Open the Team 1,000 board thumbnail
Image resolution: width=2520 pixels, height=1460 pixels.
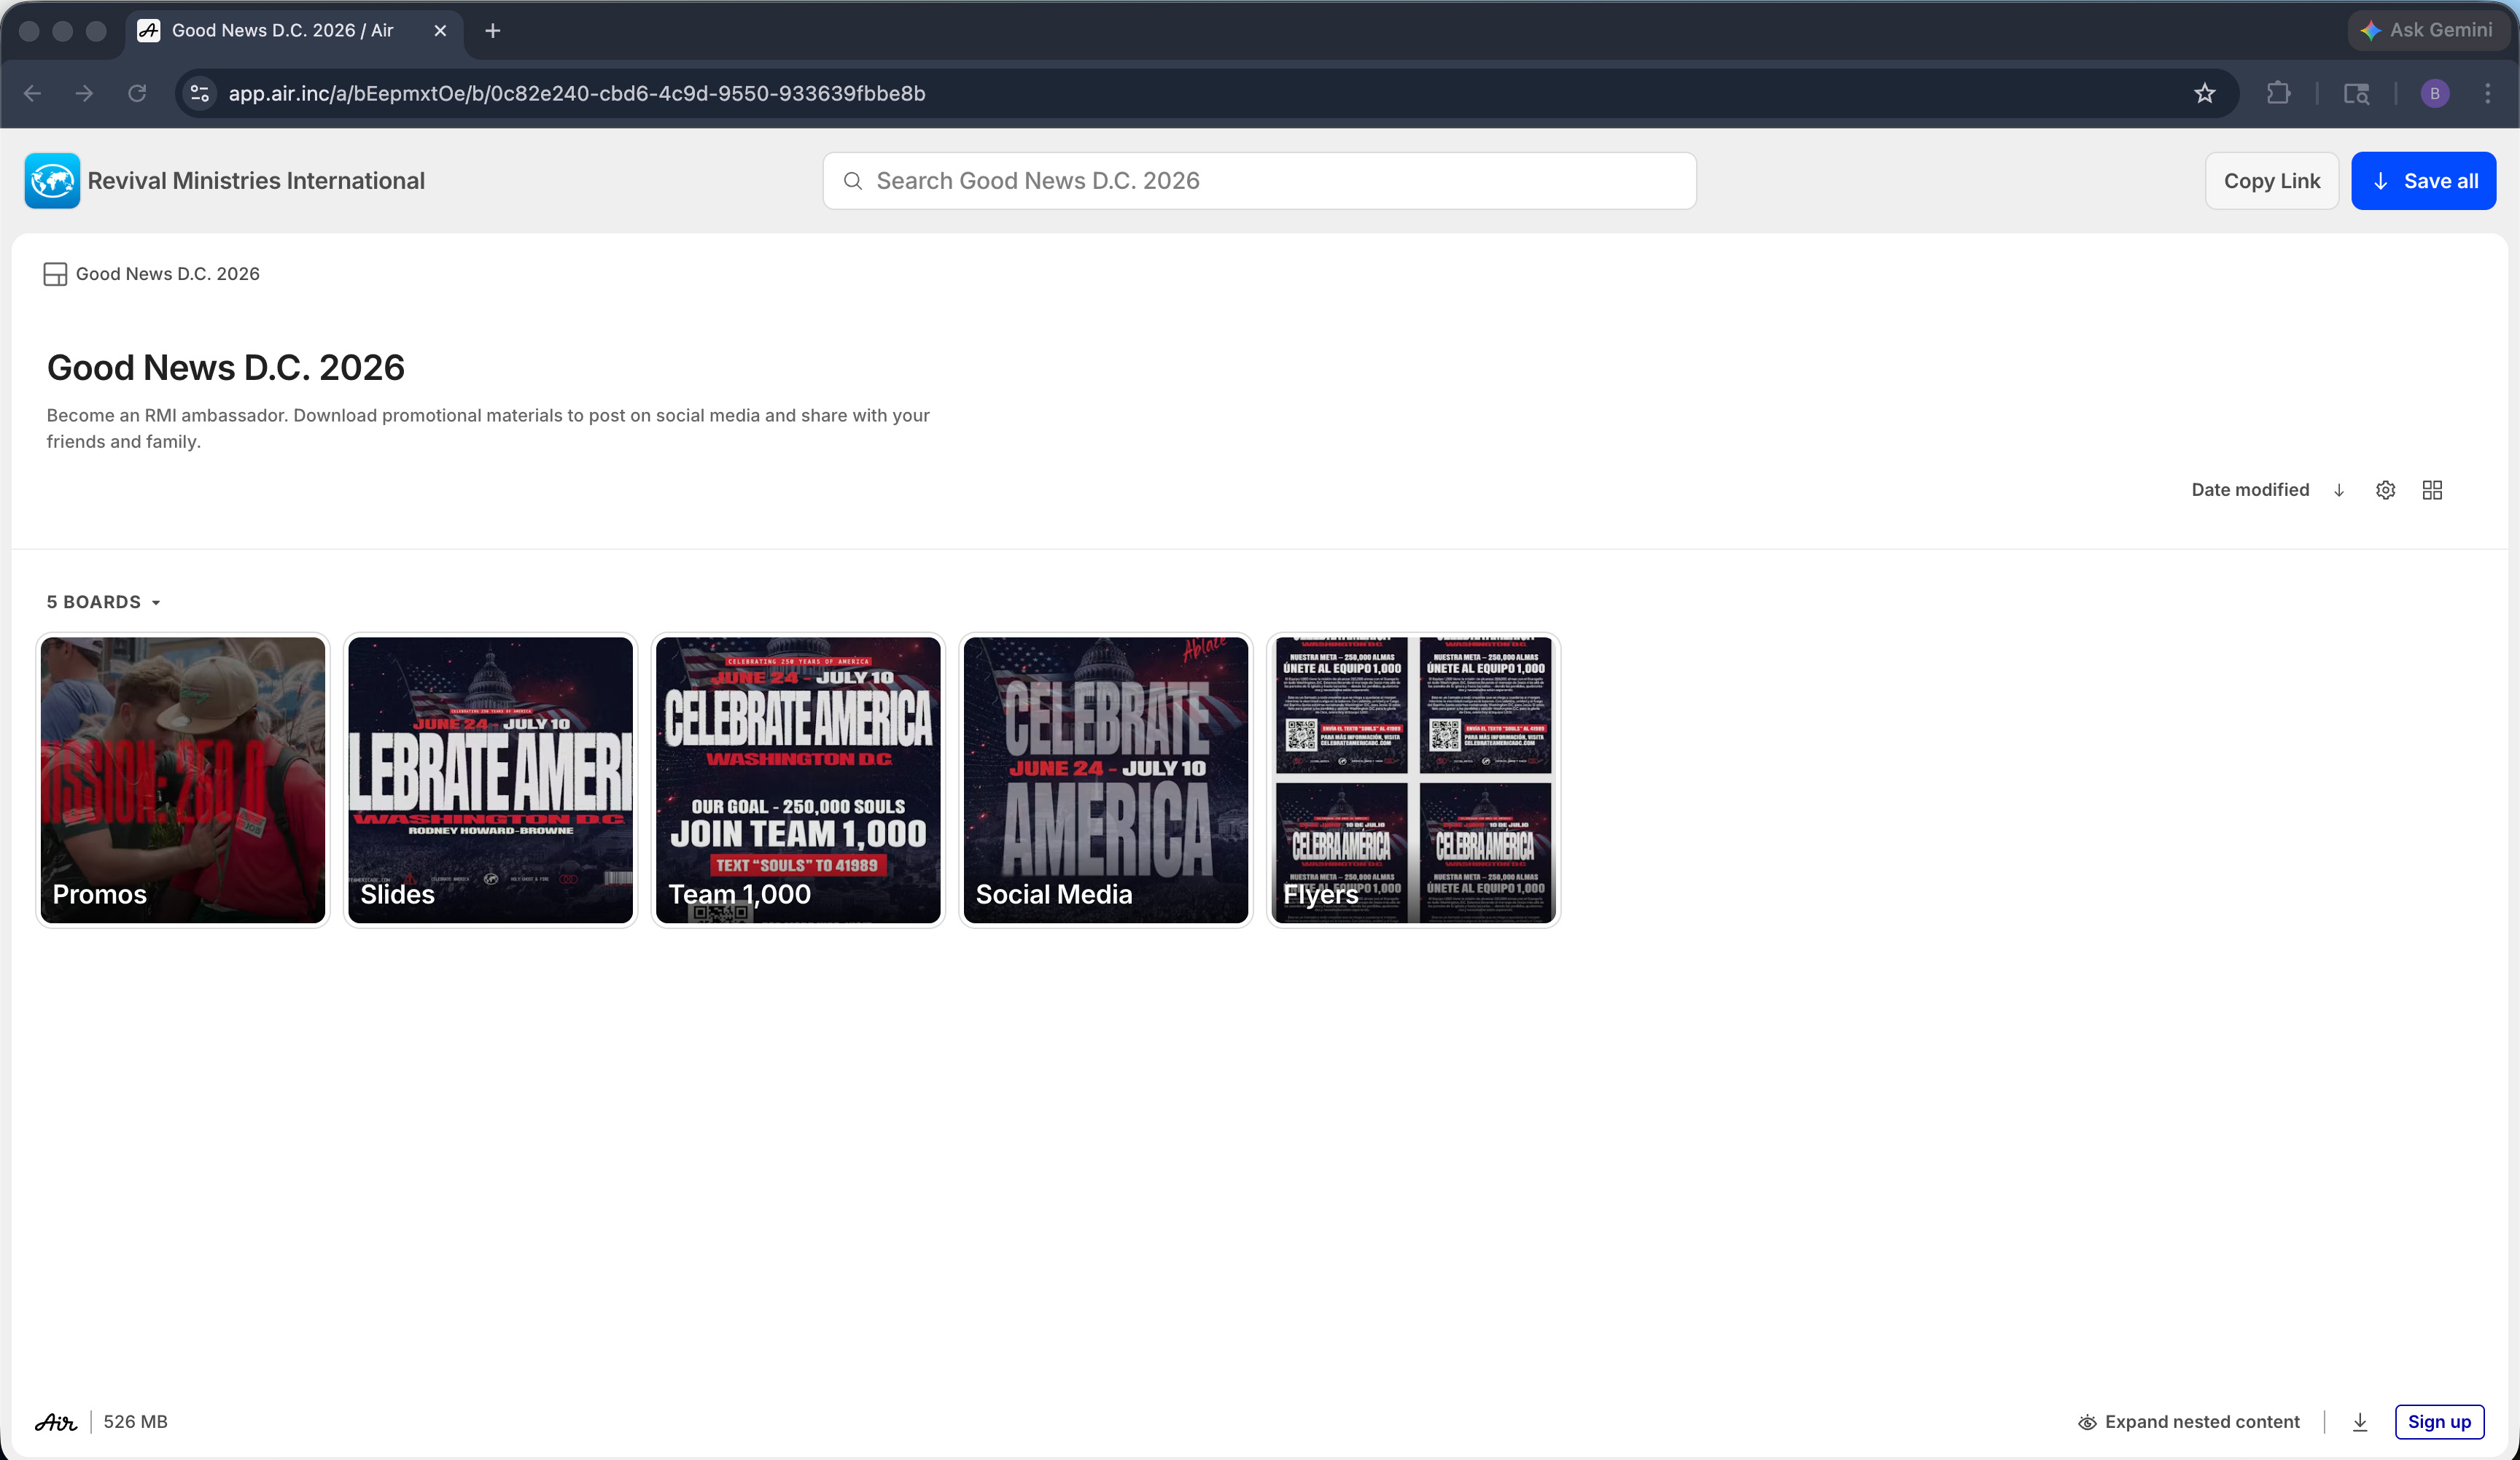(x=798, y=780)
